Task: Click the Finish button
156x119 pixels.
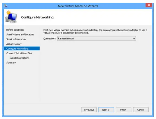Action: [123, 110]
